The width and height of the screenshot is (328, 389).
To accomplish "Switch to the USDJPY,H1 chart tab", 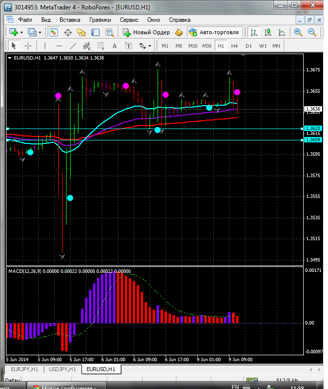I will 63,369.
